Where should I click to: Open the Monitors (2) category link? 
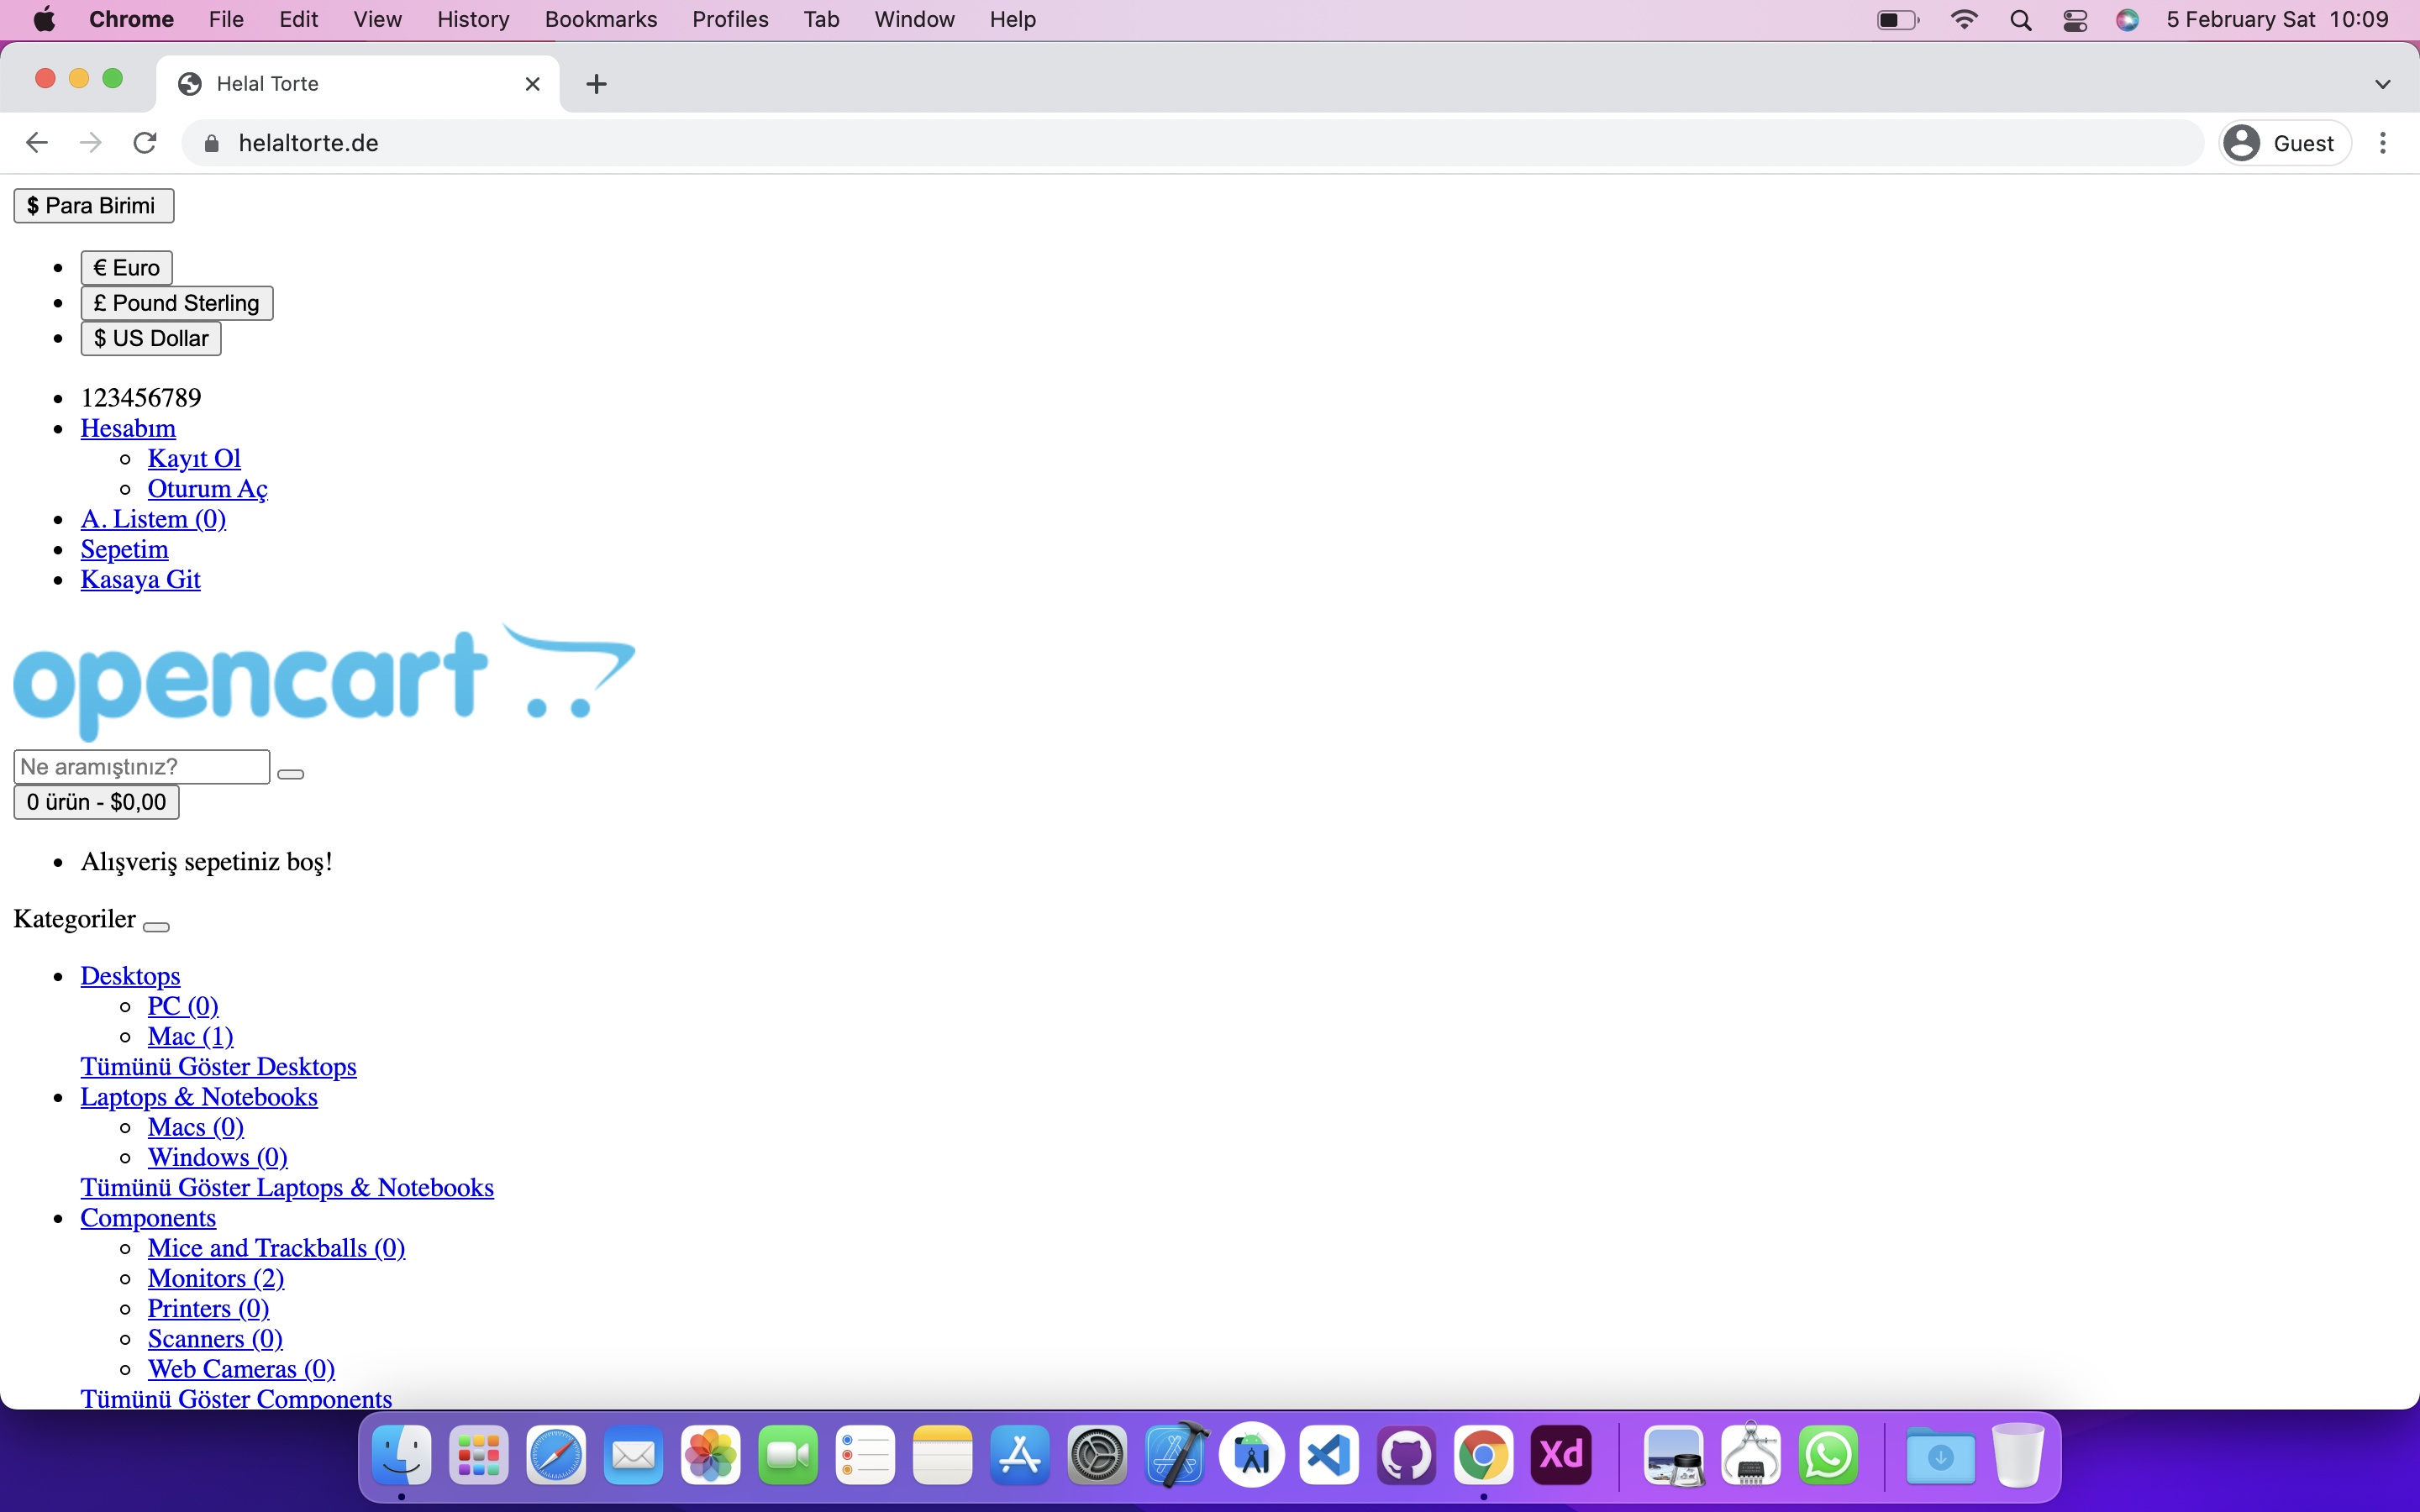click(216, 1278)
